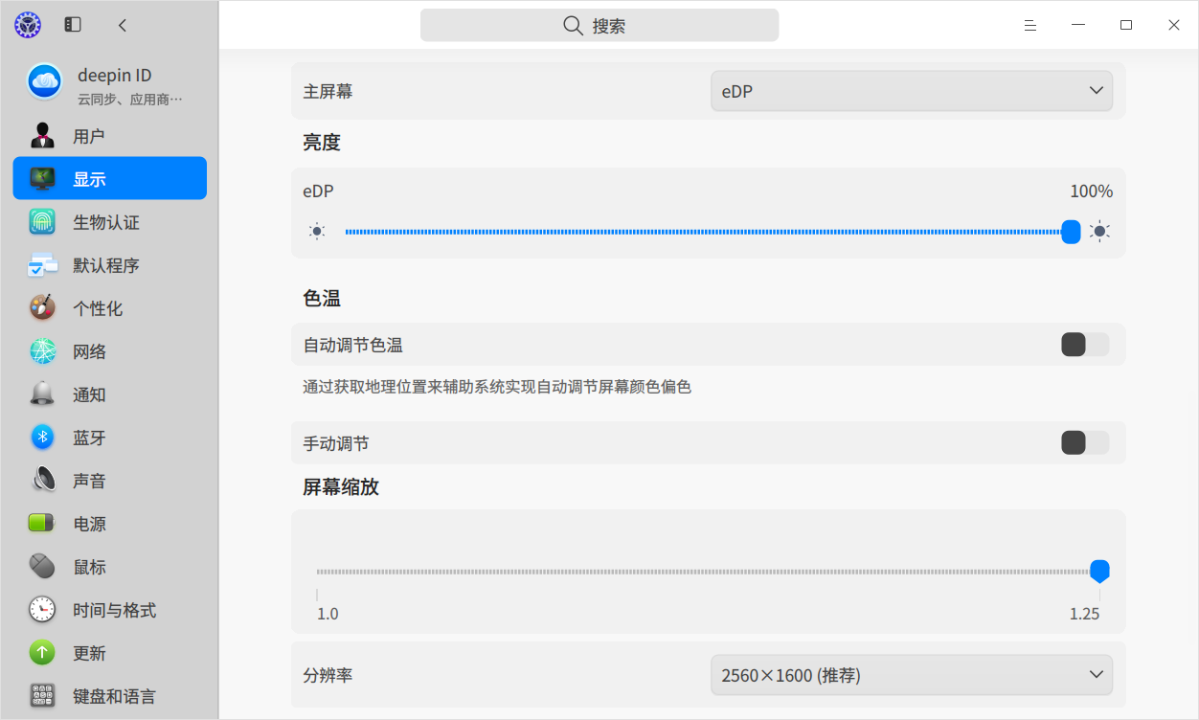Click the low brightness sun icon
This screenshot has height=720, width=1199.
317,231
